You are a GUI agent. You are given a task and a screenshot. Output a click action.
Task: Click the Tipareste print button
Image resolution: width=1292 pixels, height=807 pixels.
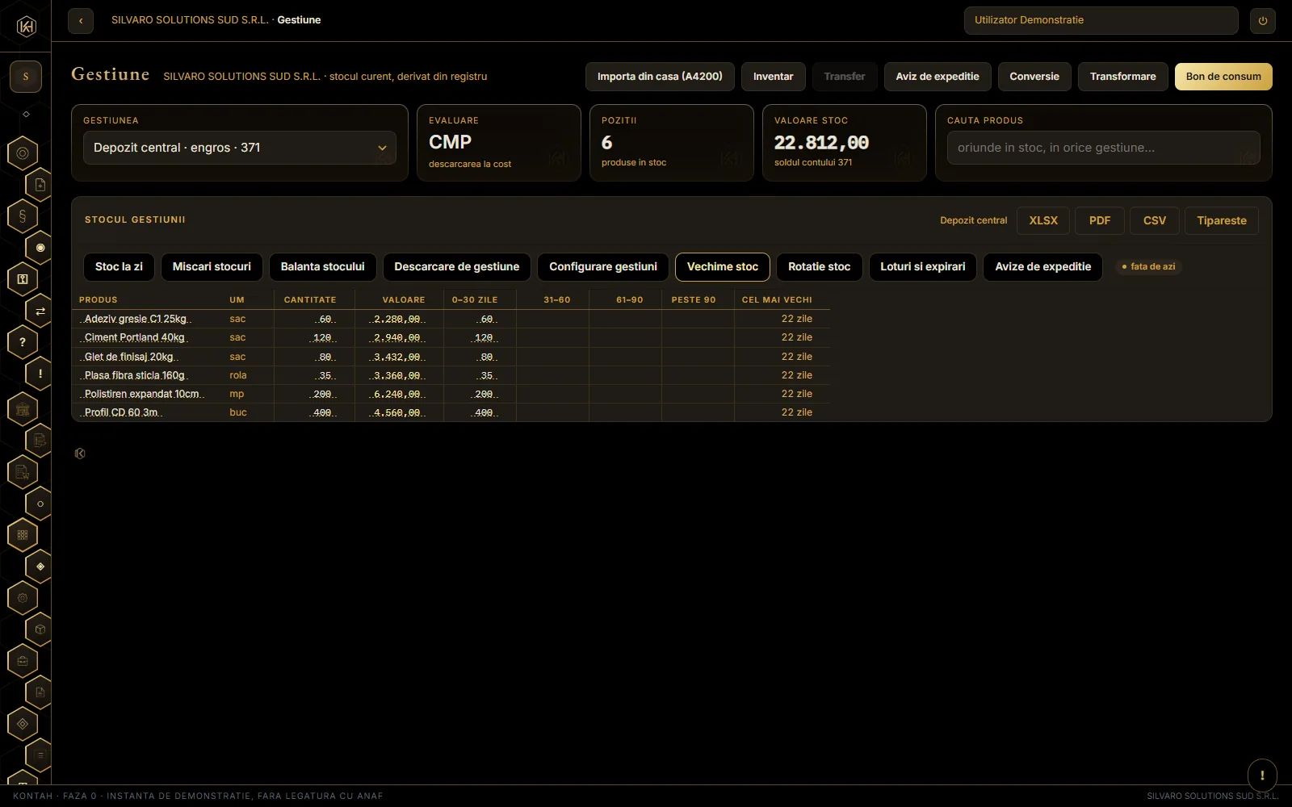tap(1222, 220)
